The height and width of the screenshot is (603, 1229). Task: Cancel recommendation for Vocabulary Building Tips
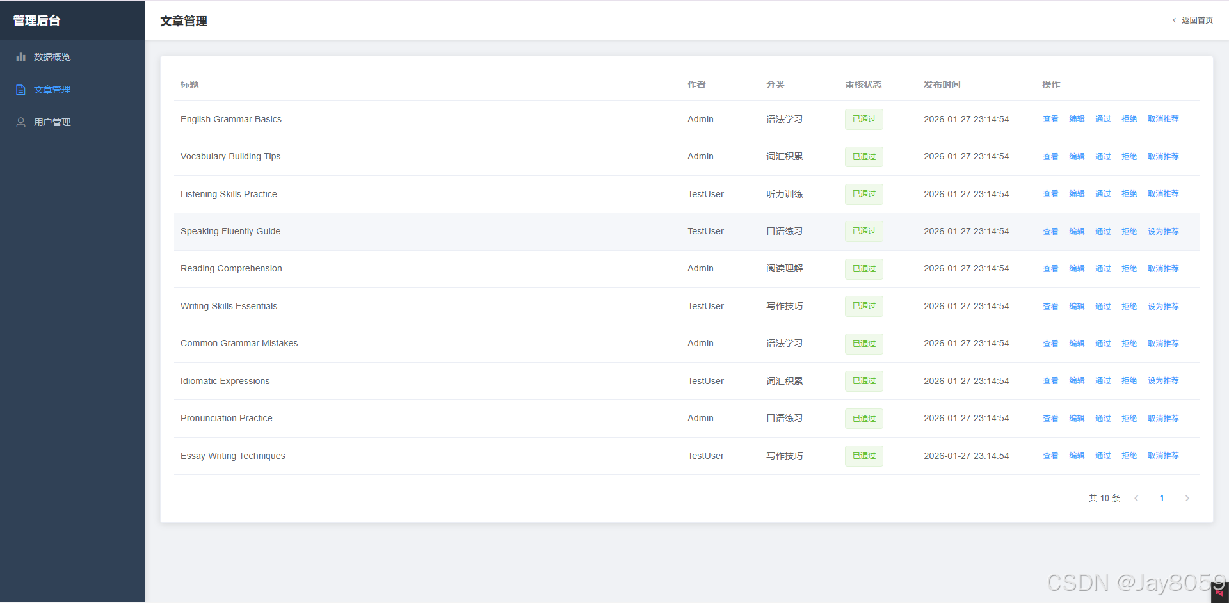click(1163, 156)
